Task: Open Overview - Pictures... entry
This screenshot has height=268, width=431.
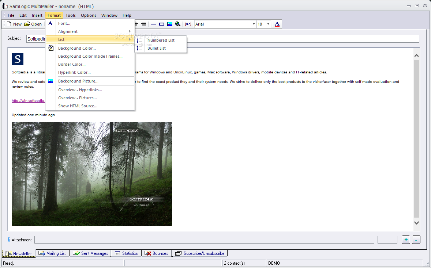Action: pos(90,98)
